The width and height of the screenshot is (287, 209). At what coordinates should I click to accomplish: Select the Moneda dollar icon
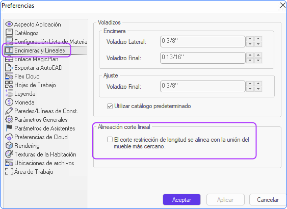(x=9, y=102)
